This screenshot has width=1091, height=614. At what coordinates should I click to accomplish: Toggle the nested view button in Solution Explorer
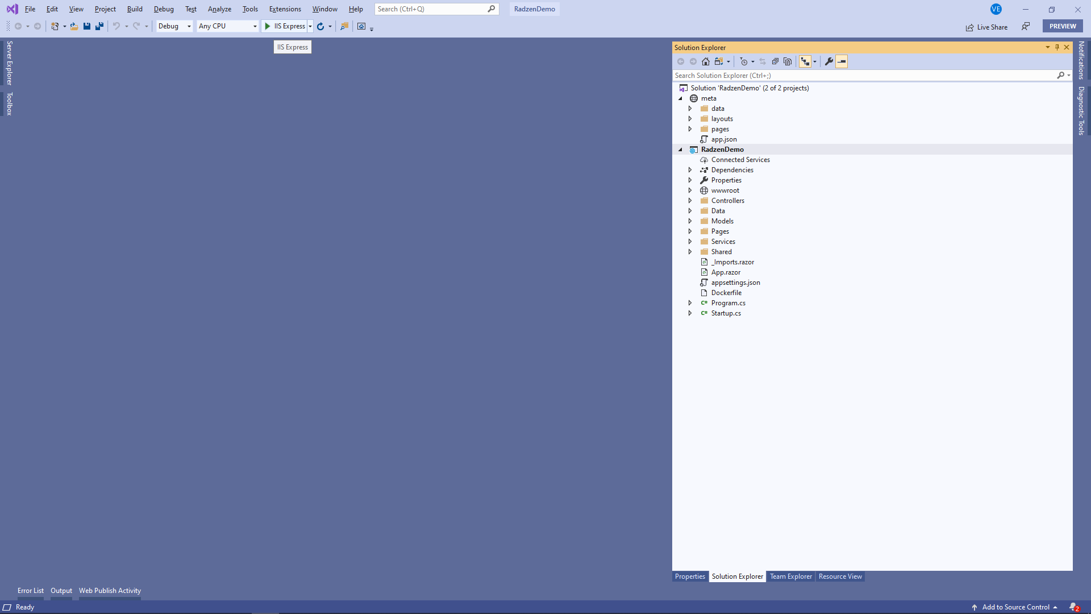(x=805, y=61)
